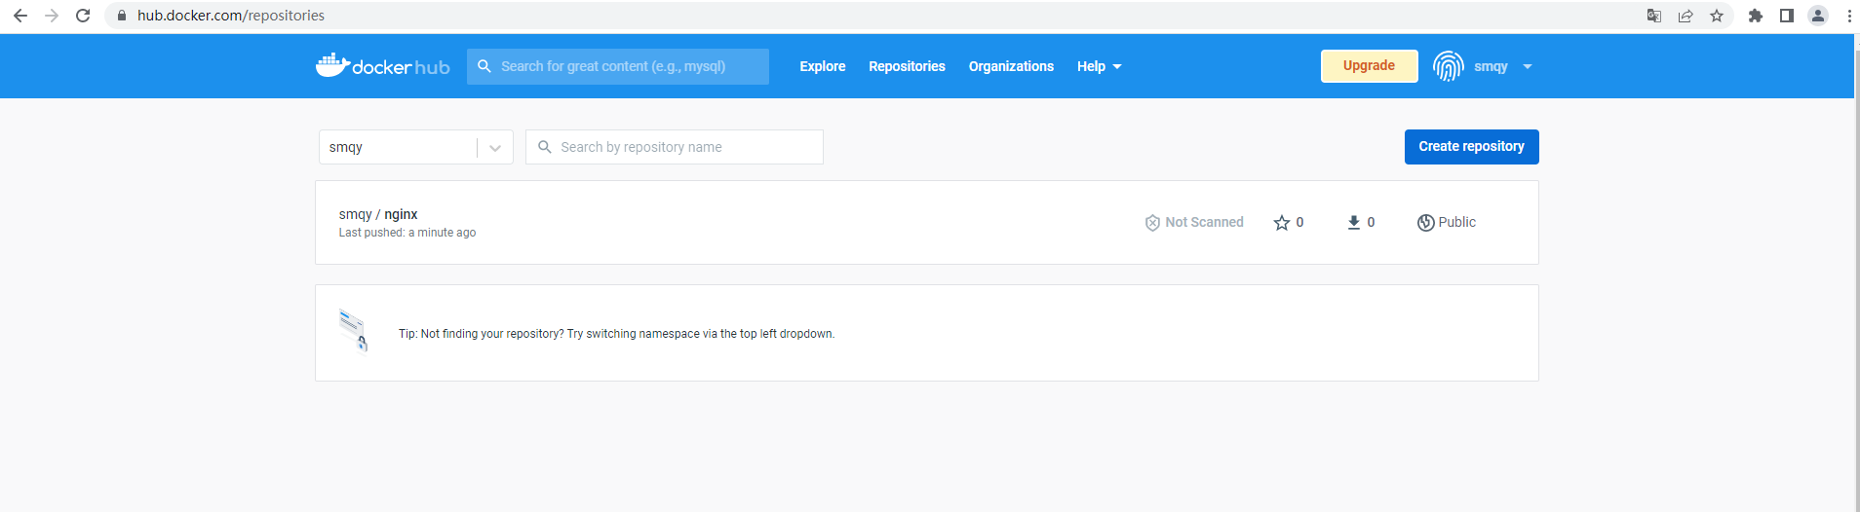
Task: Click the Docker Hub whale logo
Action: click(x=333, y=65)
